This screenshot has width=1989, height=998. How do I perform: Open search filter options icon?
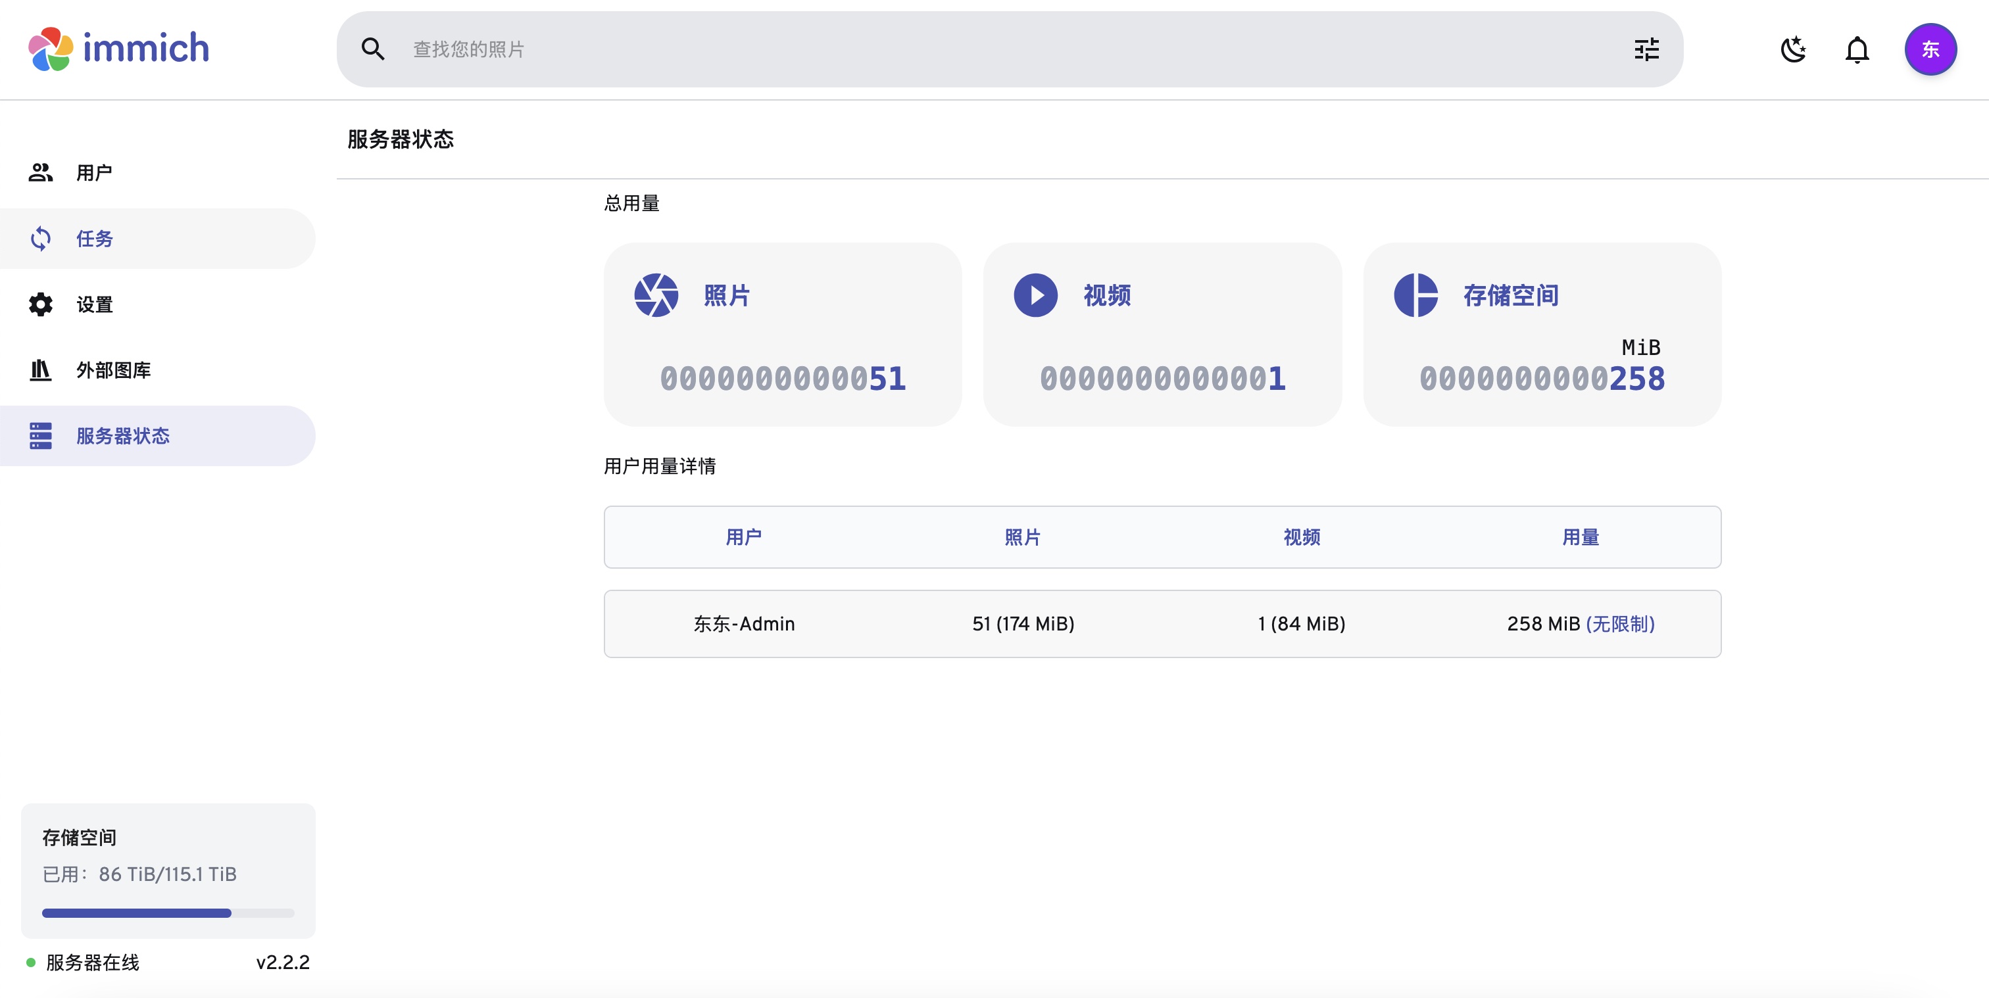pos(1646,49)
